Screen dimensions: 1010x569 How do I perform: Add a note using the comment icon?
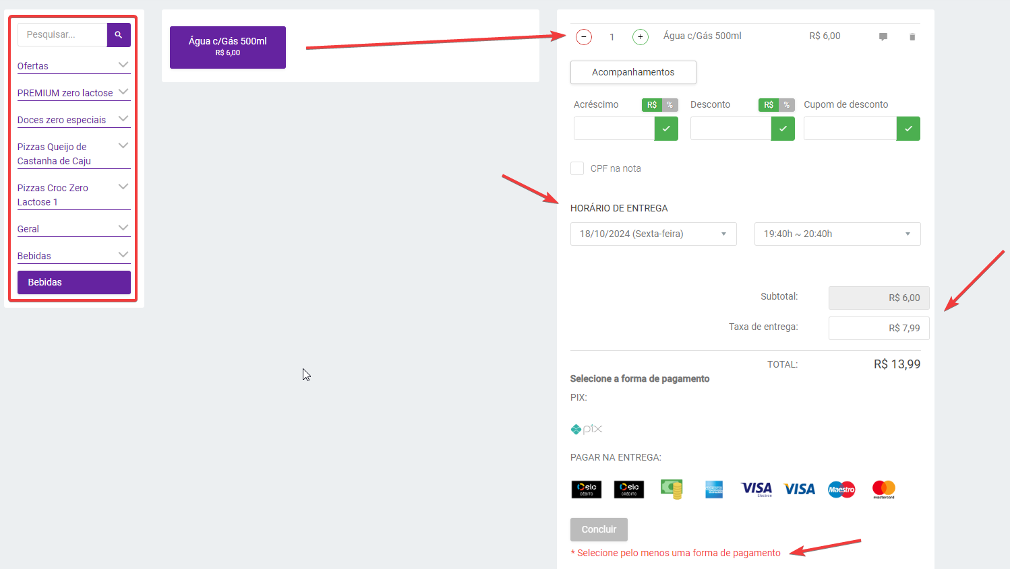coord(883,37)
